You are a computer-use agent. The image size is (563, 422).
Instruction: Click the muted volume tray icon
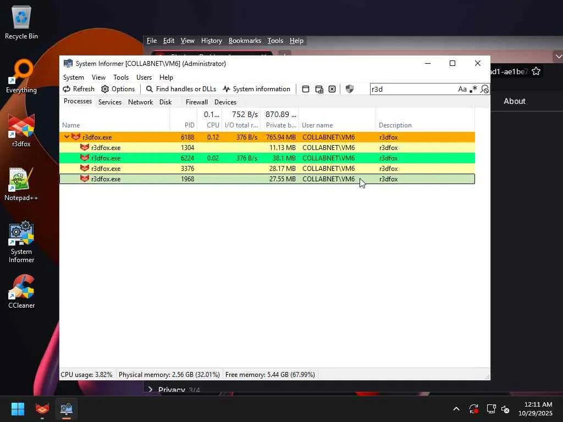pos(505,409)
